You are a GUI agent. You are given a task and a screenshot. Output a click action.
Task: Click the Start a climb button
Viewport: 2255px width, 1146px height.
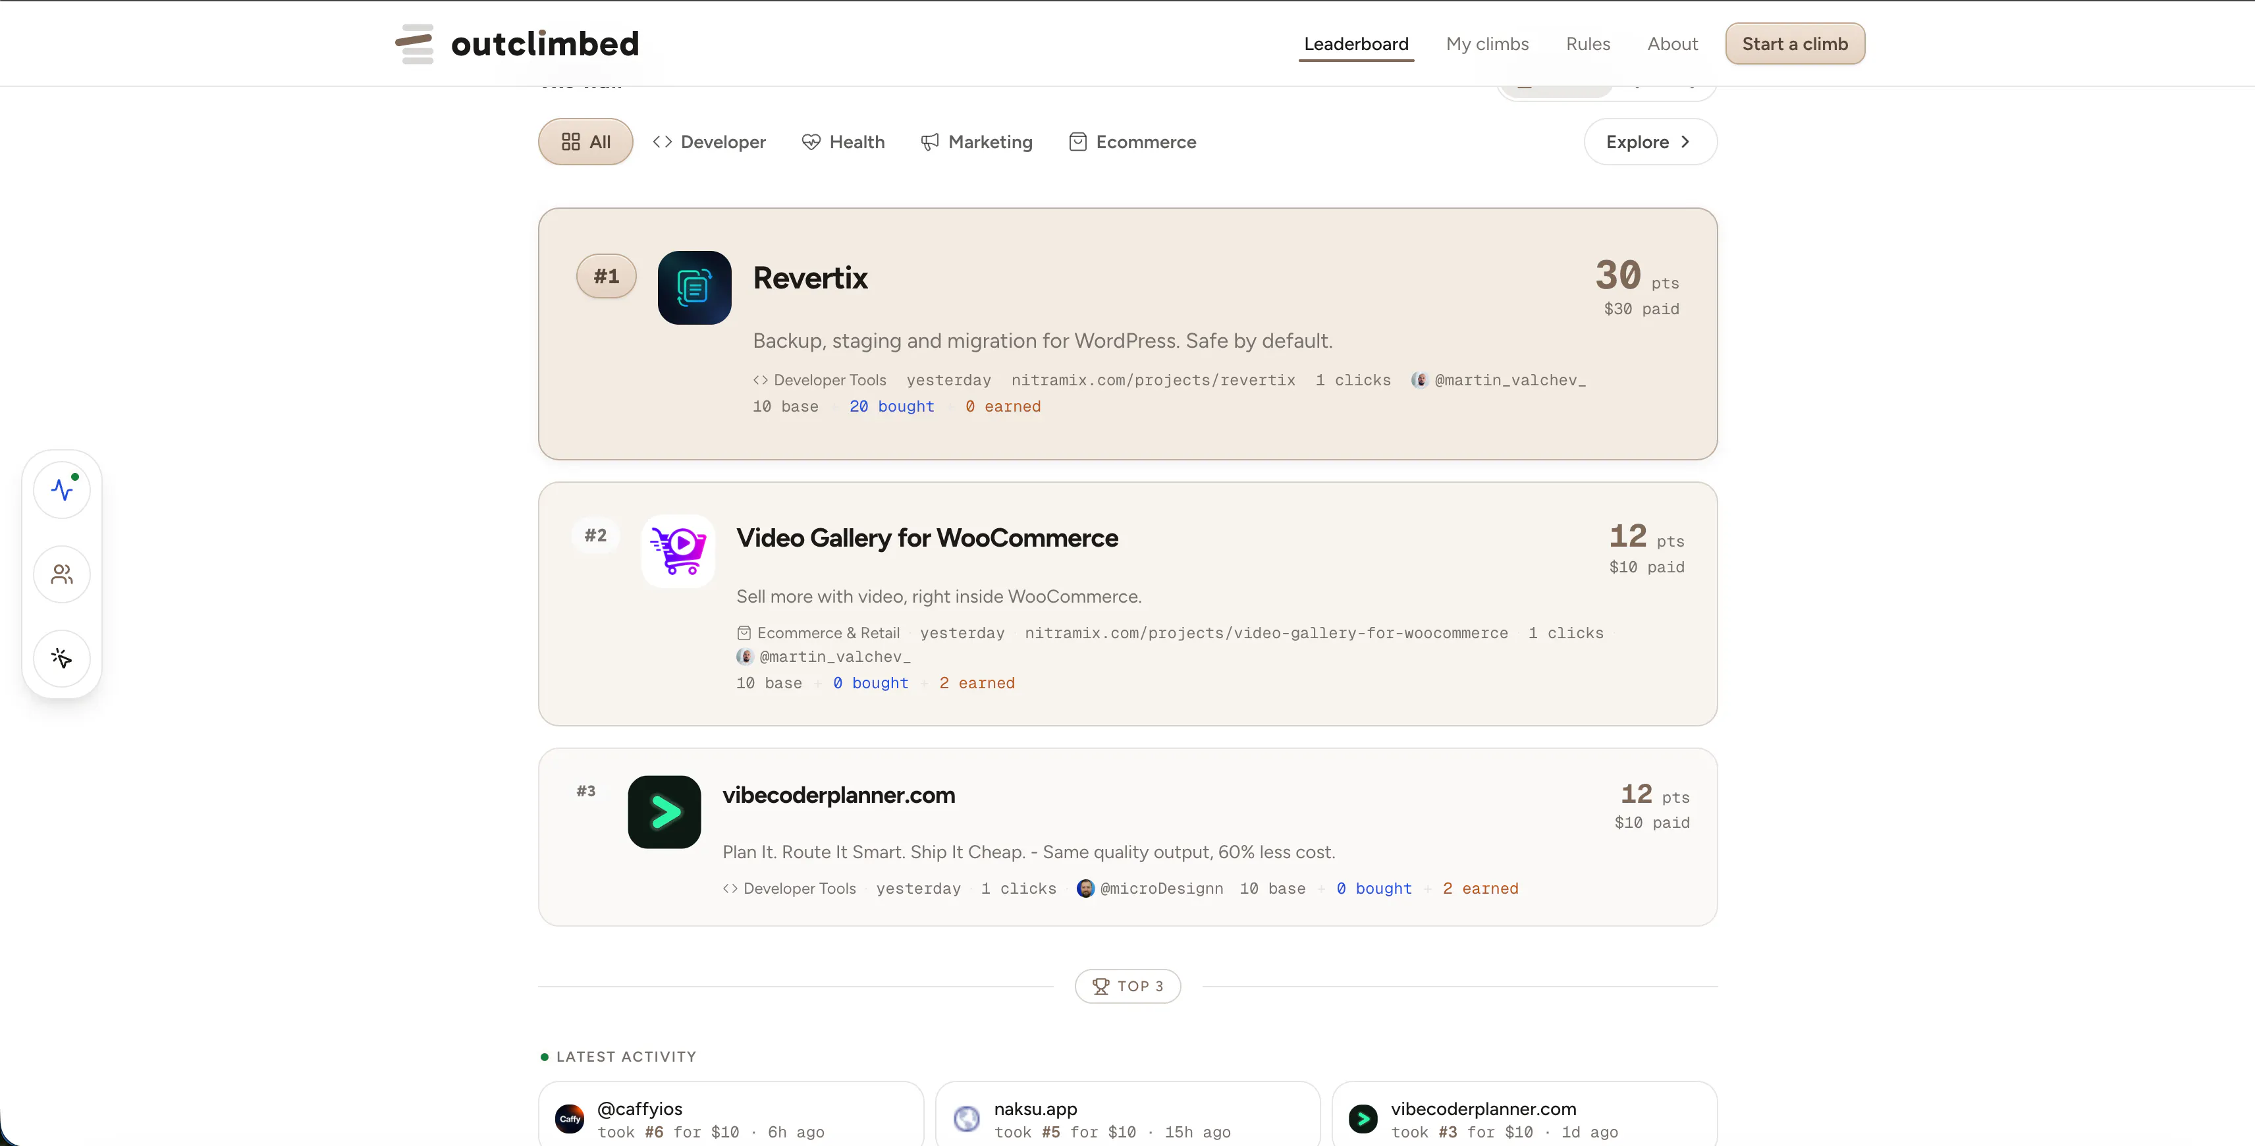(1795, 43)
